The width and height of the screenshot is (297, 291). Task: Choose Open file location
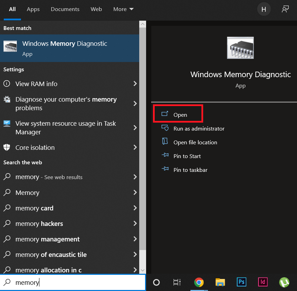tap(195, 143)
